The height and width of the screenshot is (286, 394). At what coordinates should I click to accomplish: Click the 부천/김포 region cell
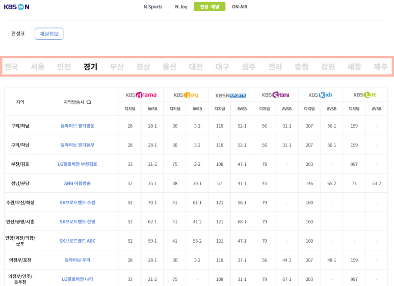coord(20,164)
